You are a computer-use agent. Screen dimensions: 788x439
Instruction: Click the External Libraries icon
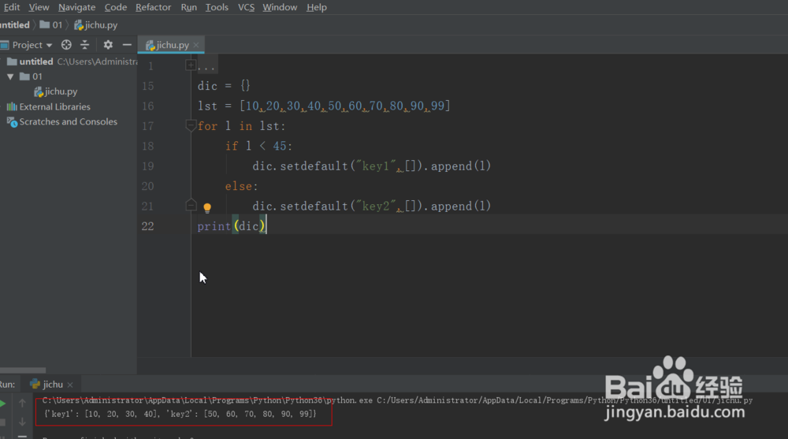tap(12, 106)
